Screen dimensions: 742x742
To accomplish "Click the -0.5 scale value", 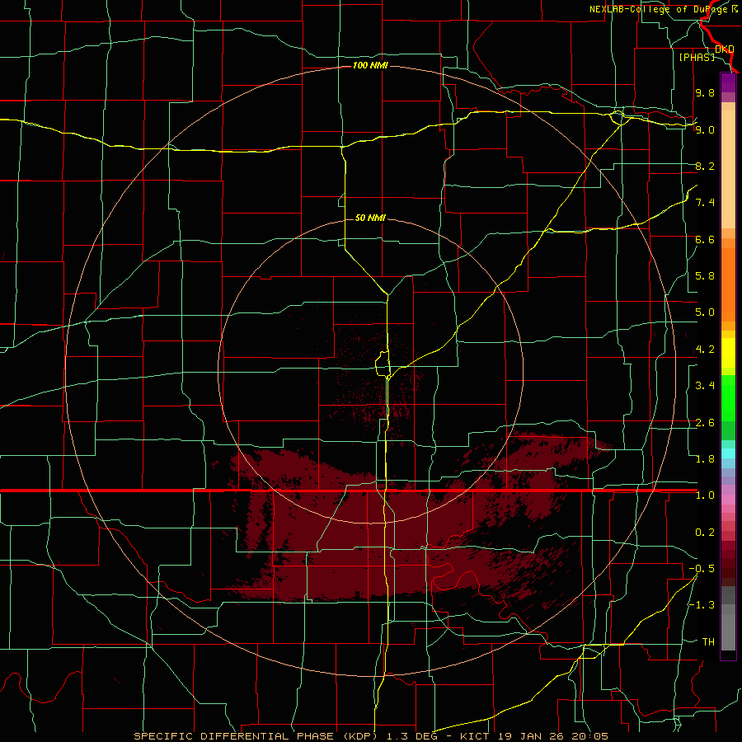I will coord(702,569).
